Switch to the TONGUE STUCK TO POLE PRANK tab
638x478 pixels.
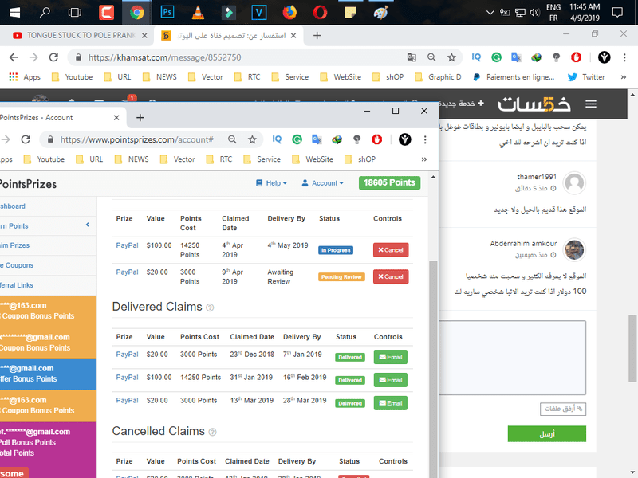[x=76, y=36]
